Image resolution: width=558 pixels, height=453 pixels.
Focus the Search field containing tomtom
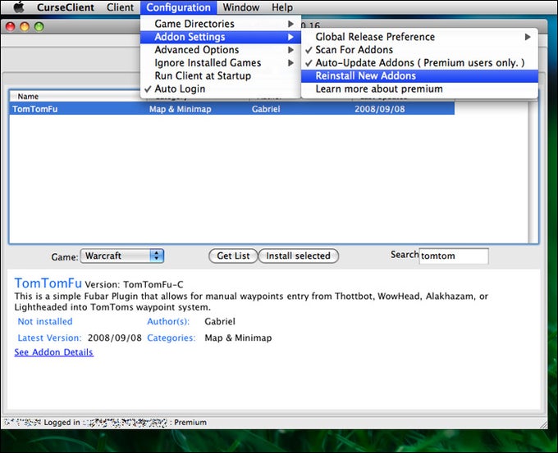coord(454,256)
